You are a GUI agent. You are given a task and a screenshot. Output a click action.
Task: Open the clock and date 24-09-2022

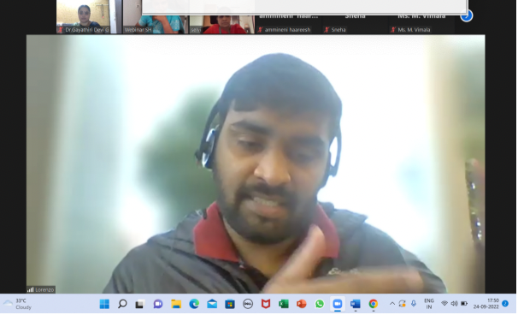click(486, 304)
